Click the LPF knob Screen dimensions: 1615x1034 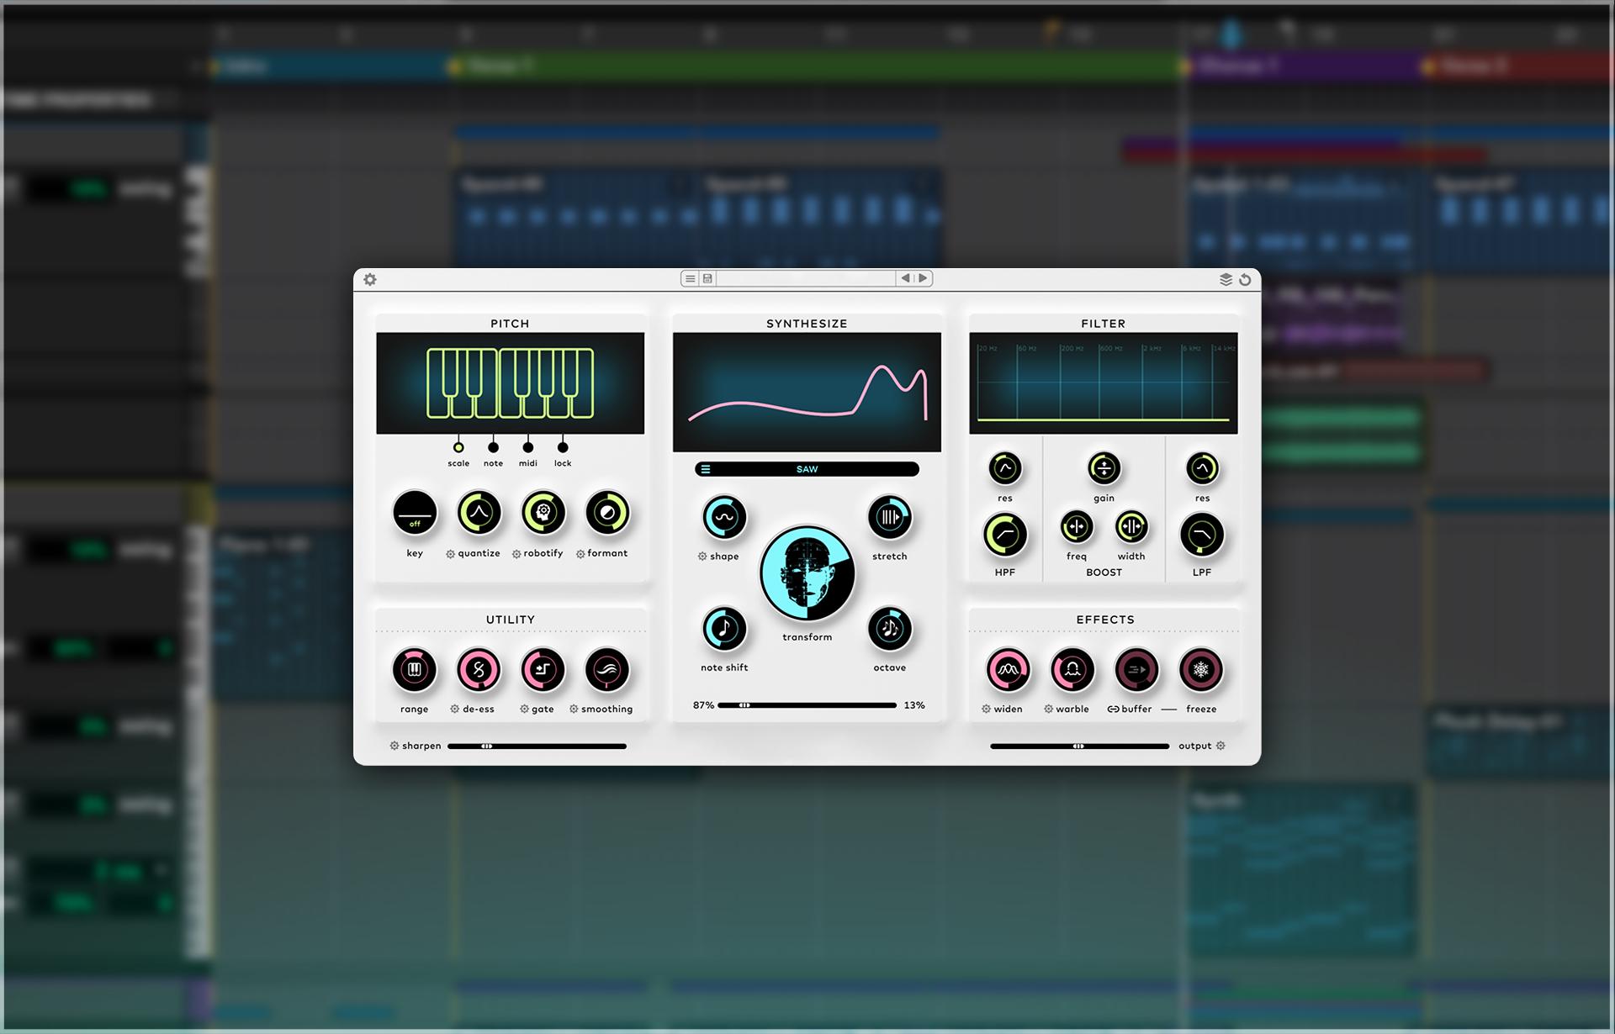coord(1202,535)
